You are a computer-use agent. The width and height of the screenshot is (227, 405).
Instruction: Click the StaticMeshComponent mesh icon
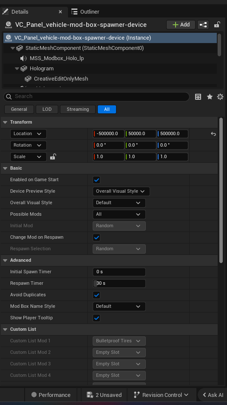click(x=20, y=48)
